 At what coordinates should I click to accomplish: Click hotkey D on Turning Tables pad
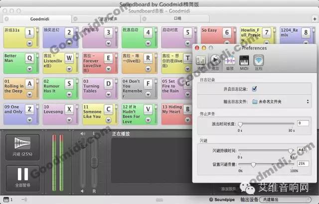[109, 84]
